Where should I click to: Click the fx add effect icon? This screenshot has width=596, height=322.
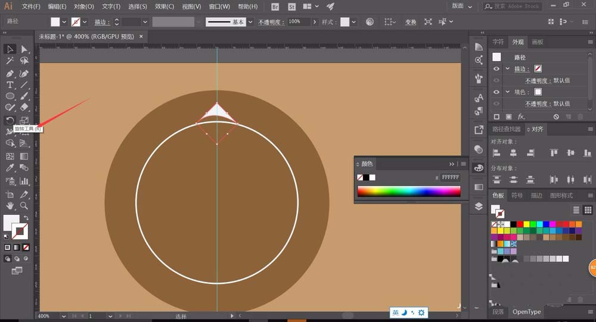tap(521, 117)
